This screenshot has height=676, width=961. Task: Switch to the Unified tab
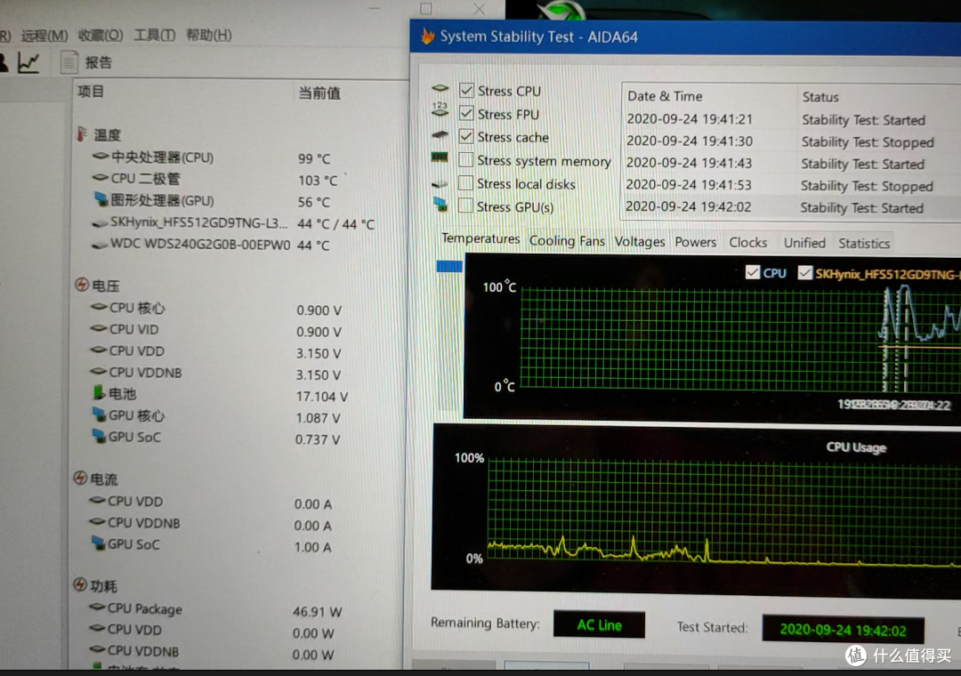[x=804, y=243]
